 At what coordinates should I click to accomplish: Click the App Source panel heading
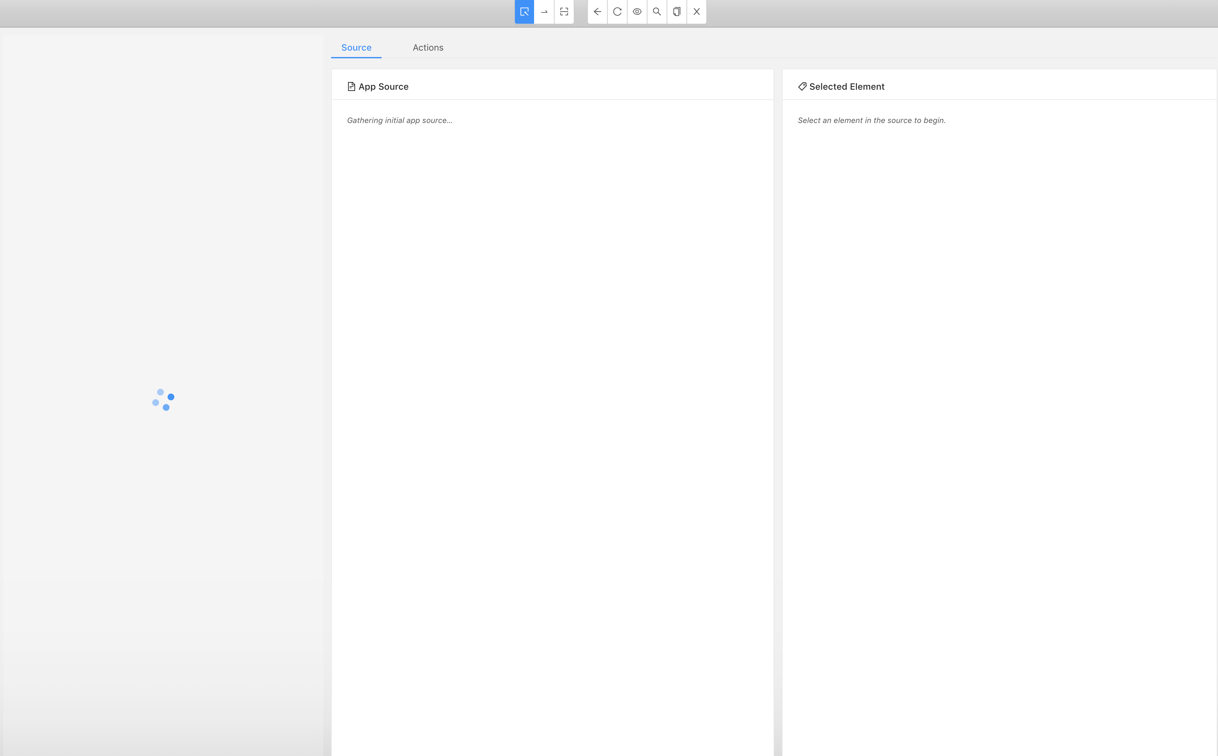[x=383, y=86]
